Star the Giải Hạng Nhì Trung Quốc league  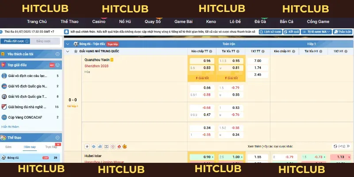(x=76, y=51)
